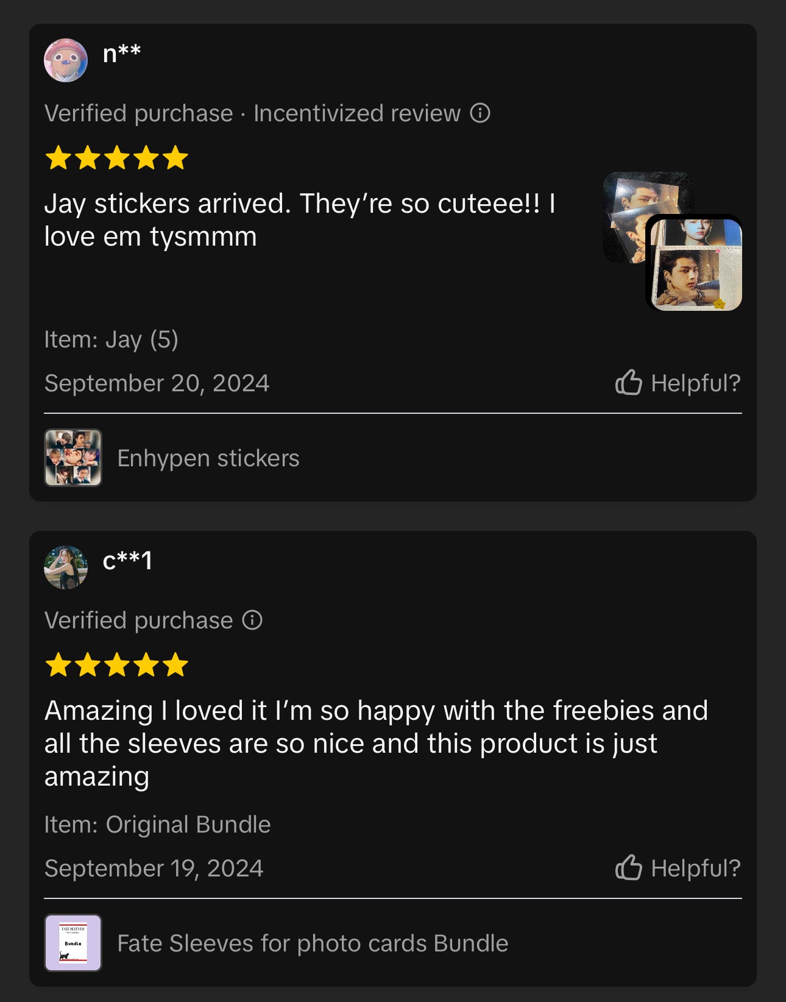Click the five-star rating on c**1 review
The image size is (786, 1002).
[x=116, y=665]
